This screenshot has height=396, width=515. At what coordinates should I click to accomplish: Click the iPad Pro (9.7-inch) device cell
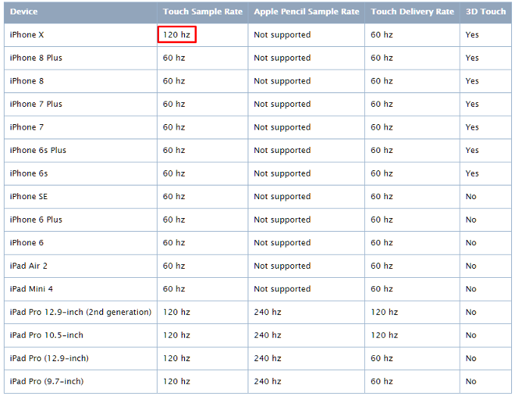click(47, 381)
